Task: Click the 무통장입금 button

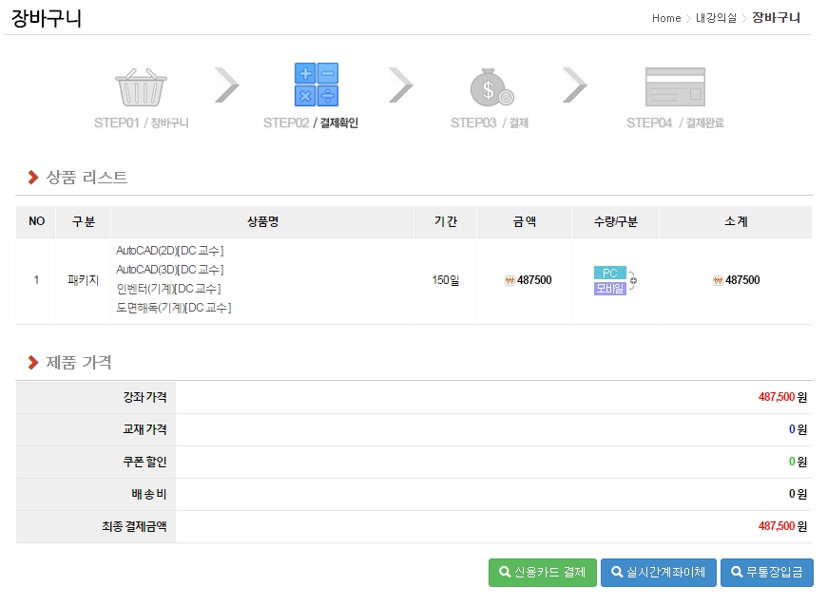Action: click(766, 572)
